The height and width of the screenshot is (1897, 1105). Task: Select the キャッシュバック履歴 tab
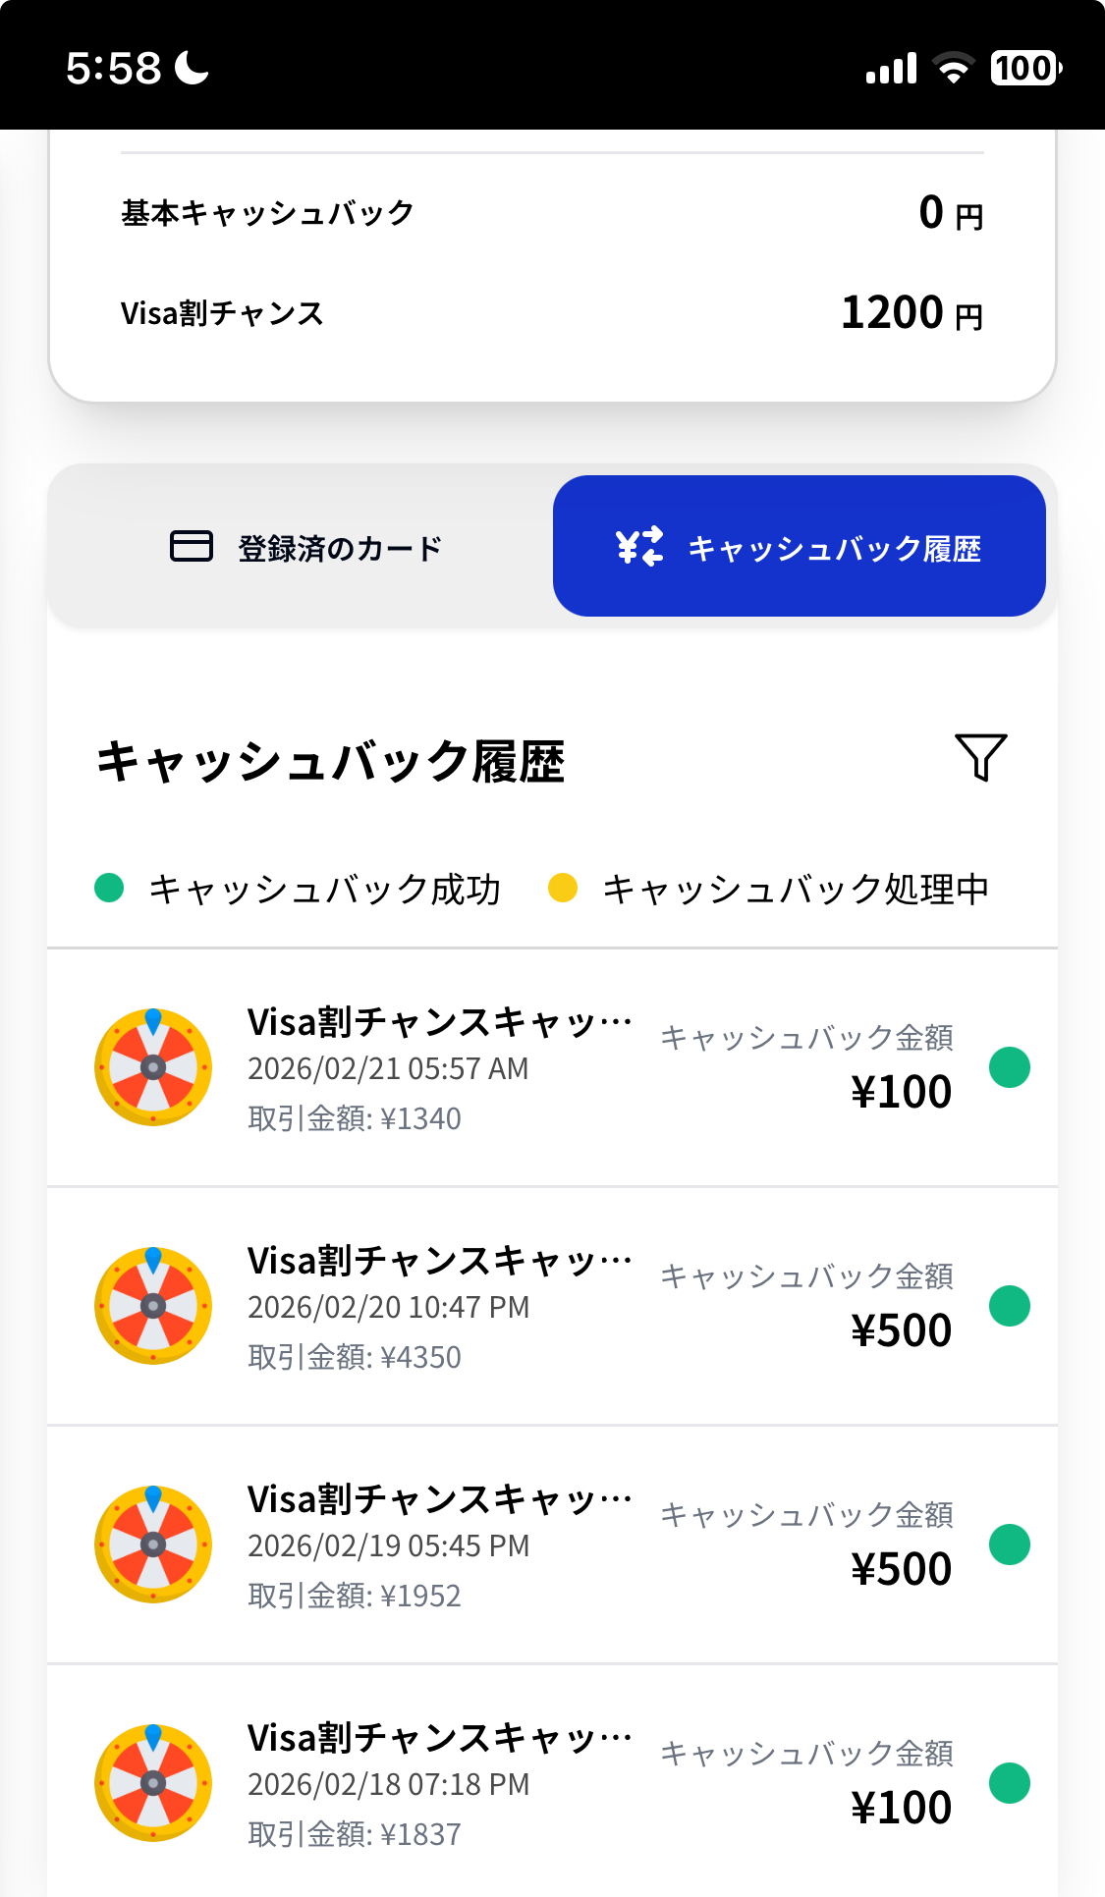click(799, 547)
